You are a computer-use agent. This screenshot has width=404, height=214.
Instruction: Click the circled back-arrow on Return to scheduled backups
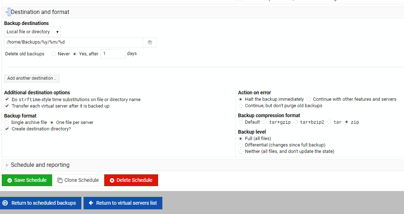click(5, 203)
